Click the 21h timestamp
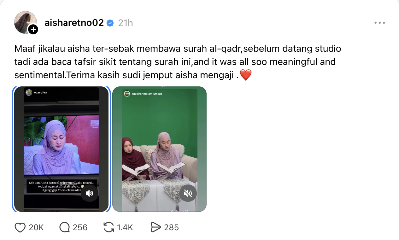 [x=126, y=23]
